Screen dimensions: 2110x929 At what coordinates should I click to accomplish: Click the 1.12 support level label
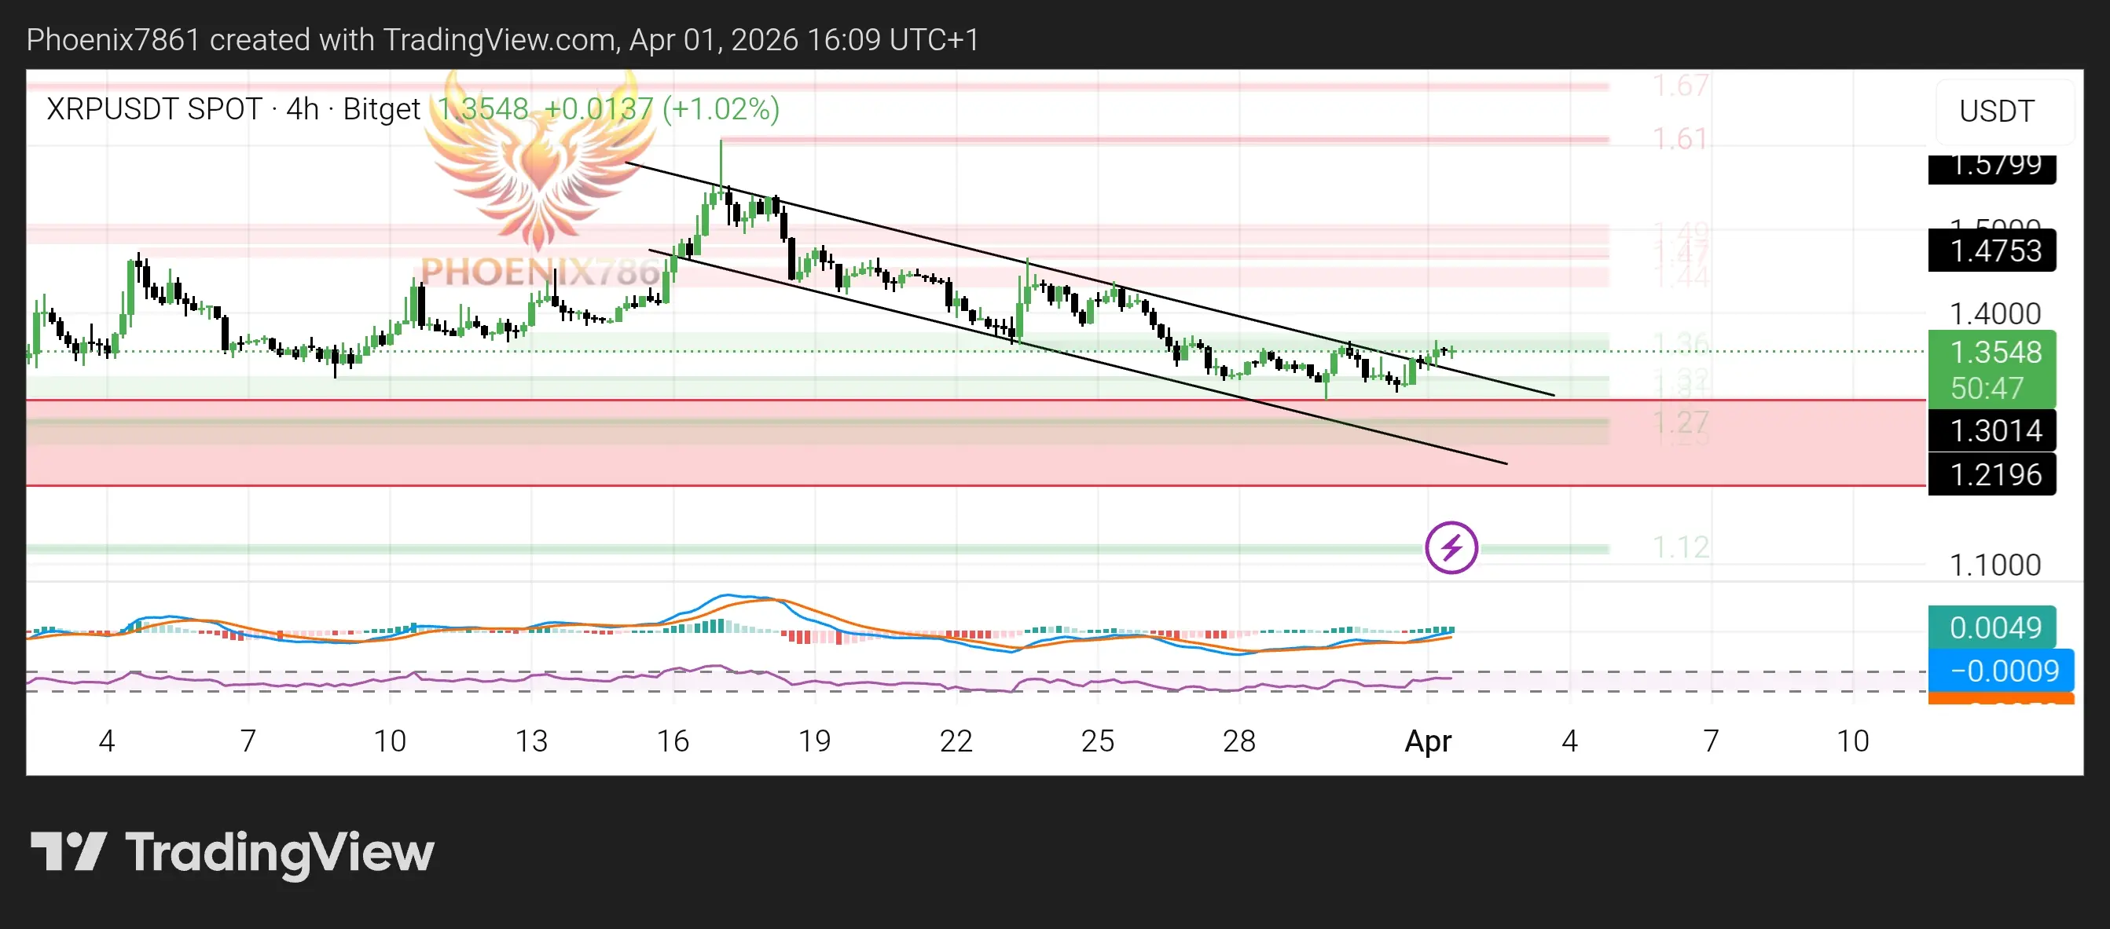[1680, 547]
